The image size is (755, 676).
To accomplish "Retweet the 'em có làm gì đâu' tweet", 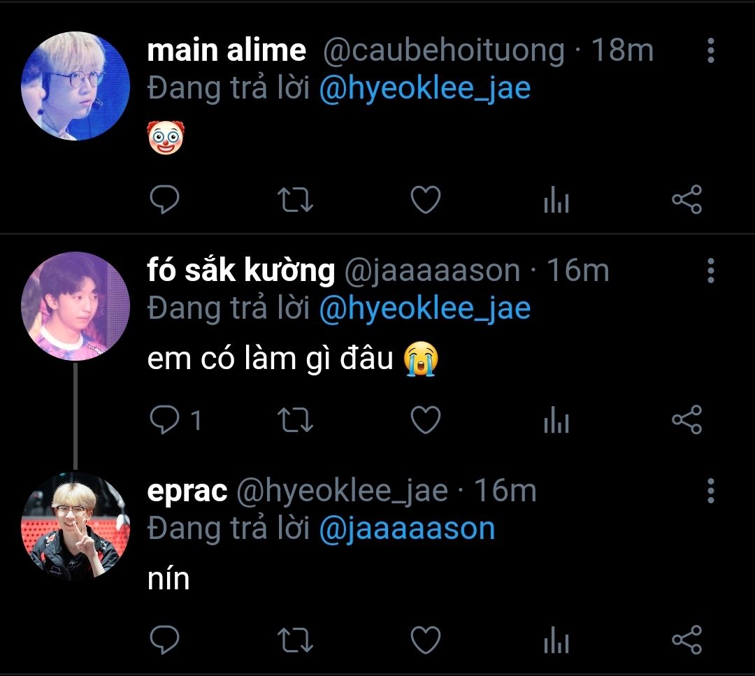I will 295,420.
